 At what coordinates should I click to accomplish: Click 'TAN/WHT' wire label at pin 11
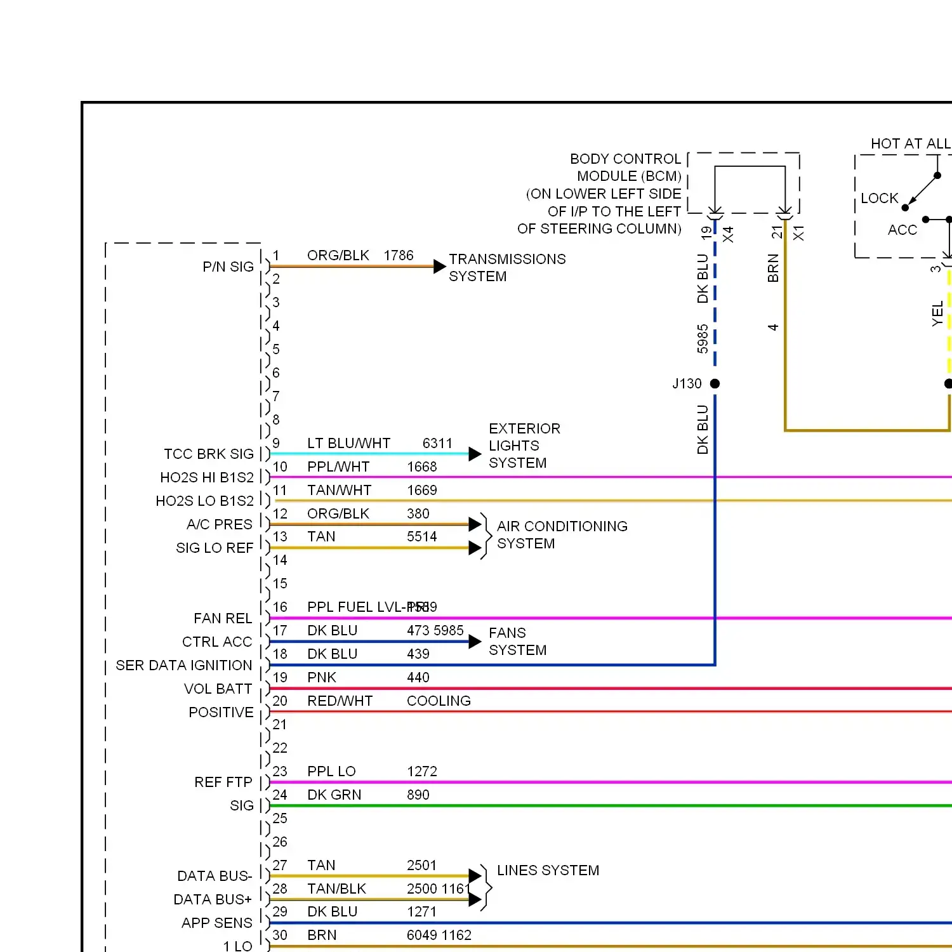[339, 490]
